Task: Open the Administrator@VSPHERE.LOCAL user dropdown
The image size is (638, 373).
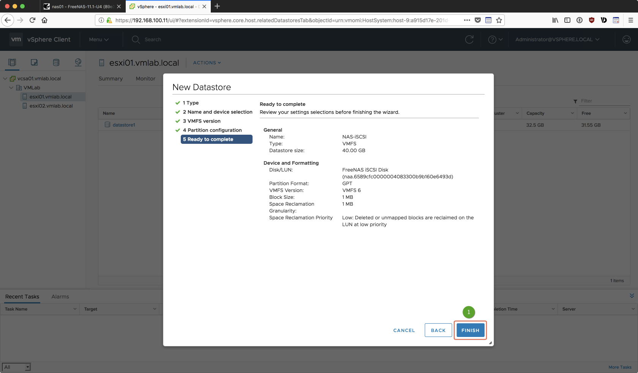Action: pos(557,39)
